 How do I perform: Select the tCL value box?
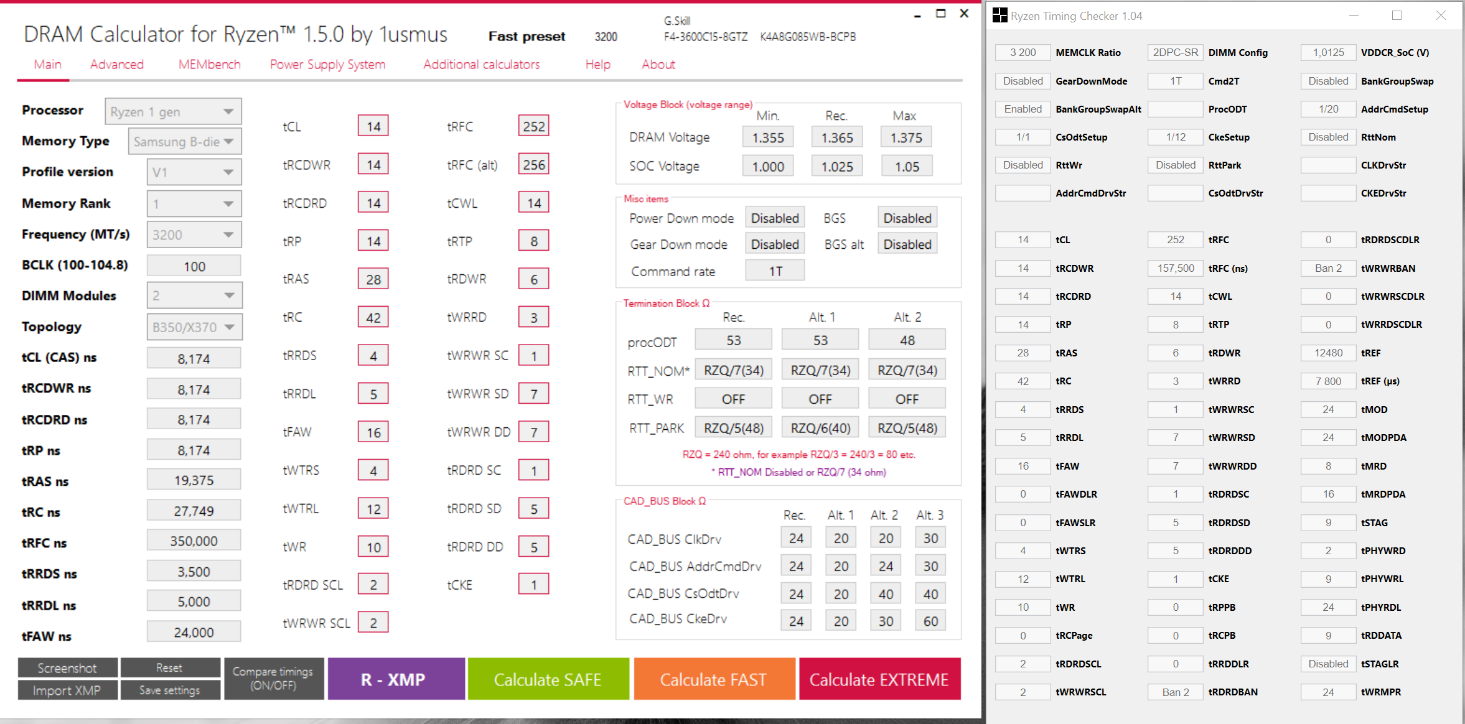373,126
